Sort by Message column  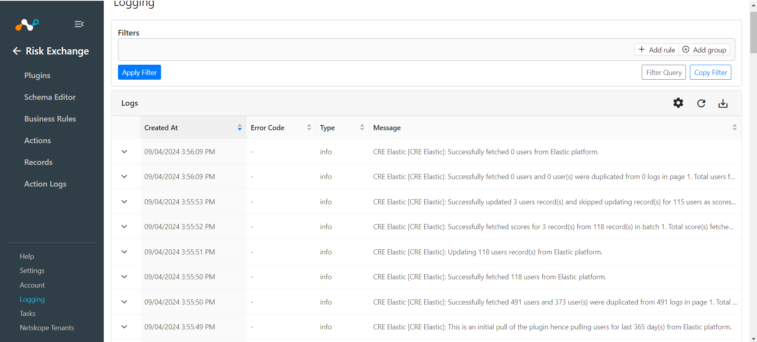tap(735, 127)
